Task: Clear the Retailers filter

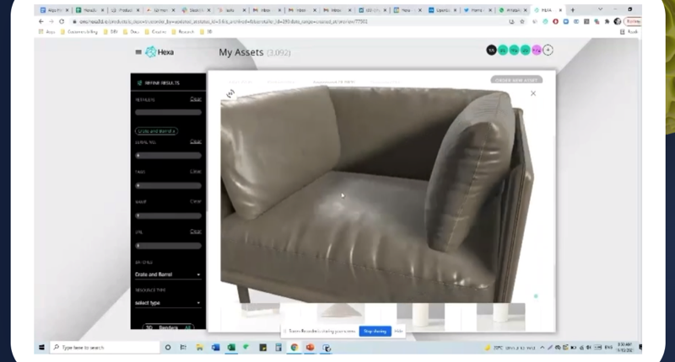Action: 196,99
